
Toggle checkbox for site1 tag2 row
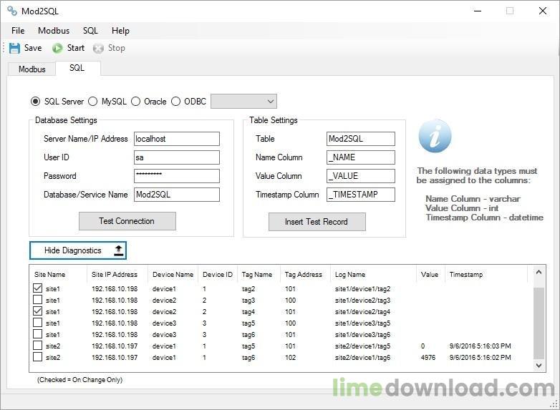(x=37, y=288)
